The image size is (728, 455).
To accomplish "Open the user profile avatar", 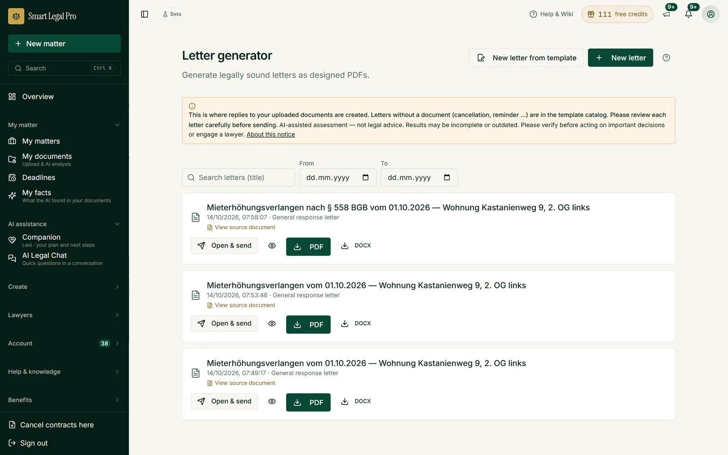I will (711, 14).
